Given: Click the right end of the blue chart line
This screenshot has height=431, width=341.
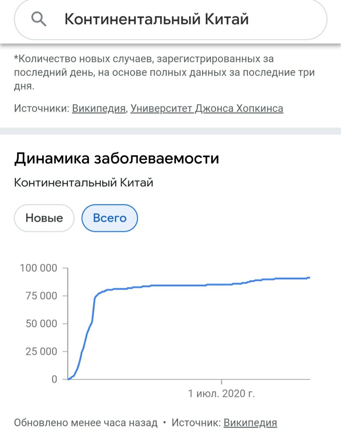Looking at the screenshot, I should point(308,278).
